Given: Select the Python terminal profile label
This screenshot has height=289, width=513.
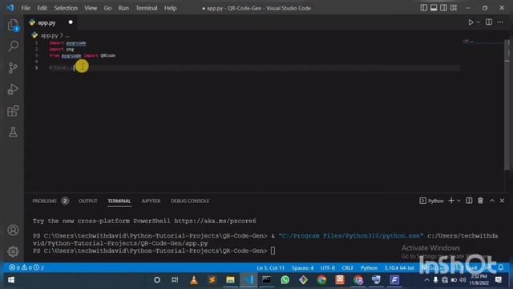Looking at the screenshot, I should tap(431, 201).
